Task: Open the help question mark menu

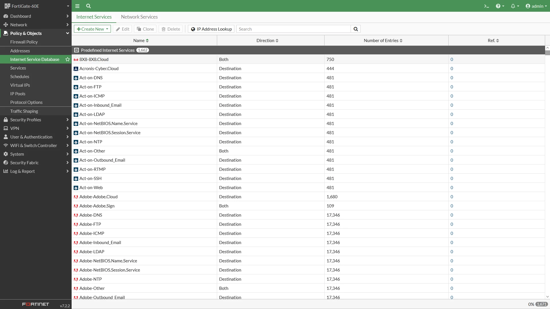Action: [x=500, y=6]
